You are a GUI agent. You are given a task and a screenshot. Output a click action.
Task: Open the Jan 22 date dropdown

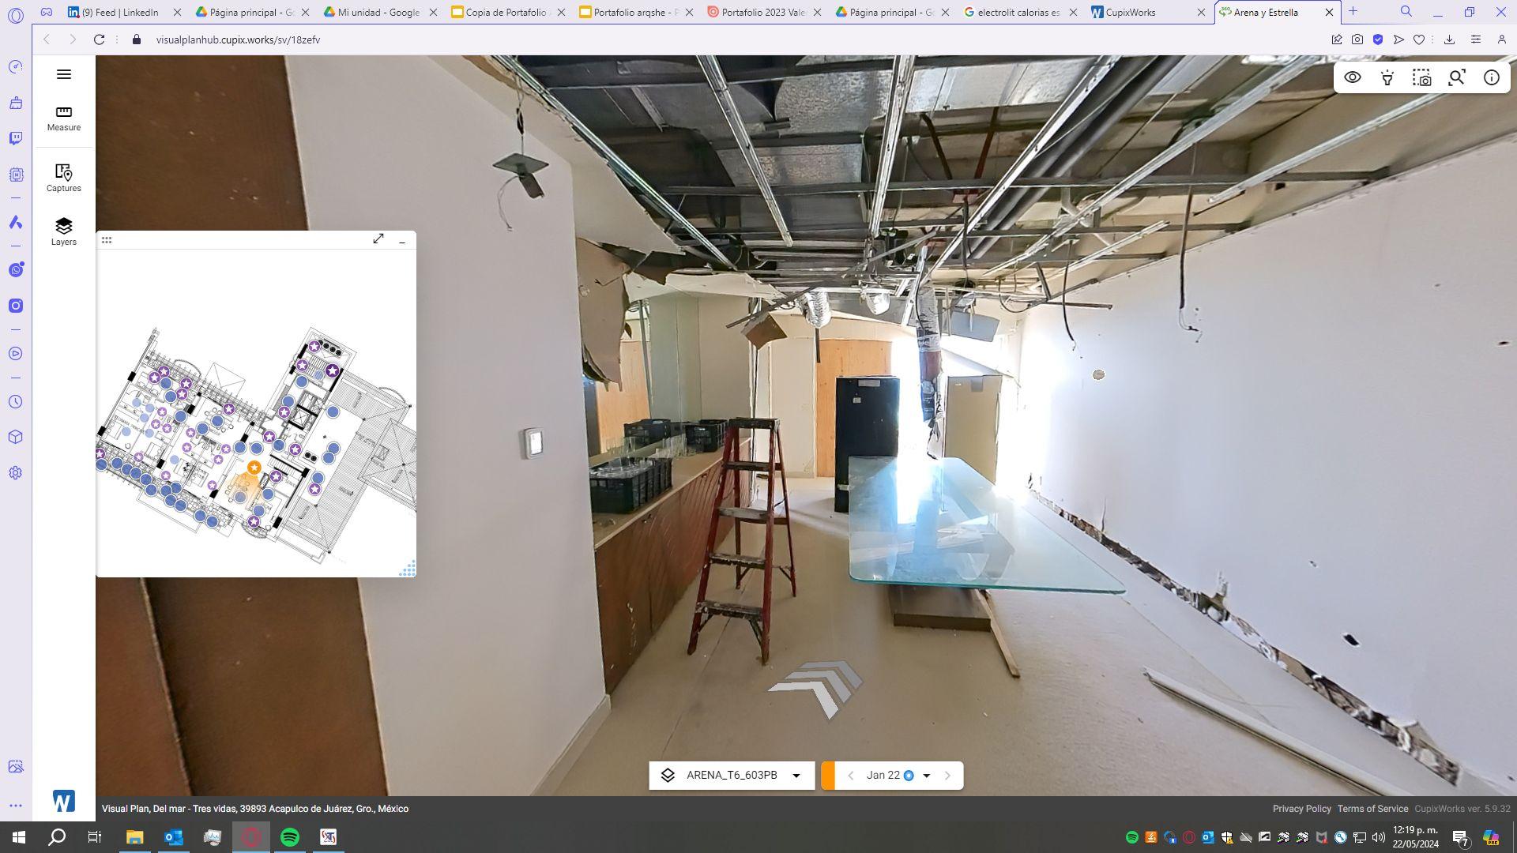(926, 776)
